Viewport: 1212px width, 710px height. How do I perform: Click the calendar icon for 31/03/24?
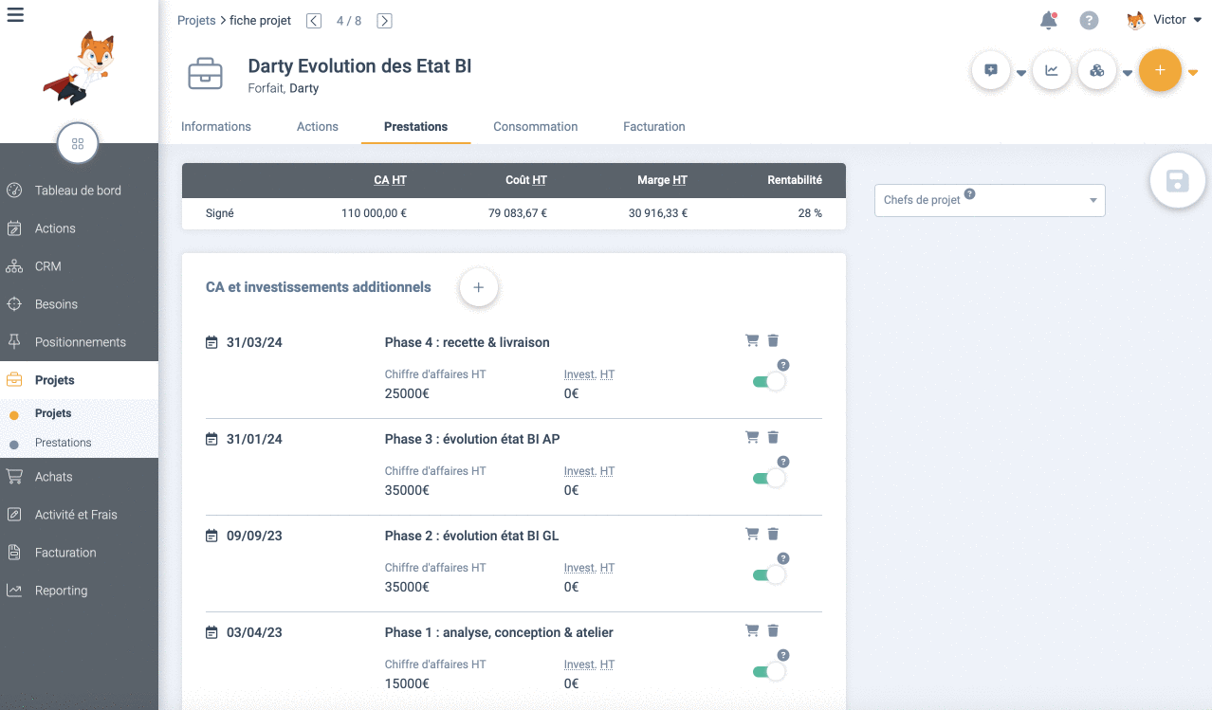pos(211,342)
